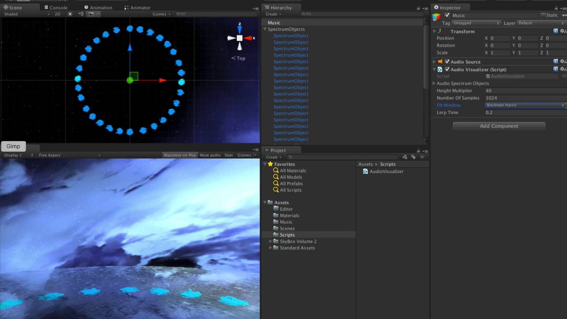Open the Layer dropdown showing Default

[x=541, y=23]
